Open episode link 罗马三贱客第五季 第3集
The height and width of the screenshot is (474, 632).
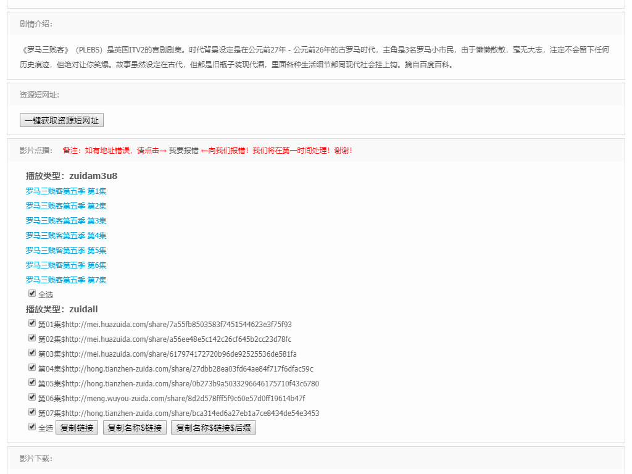[66, 221]
